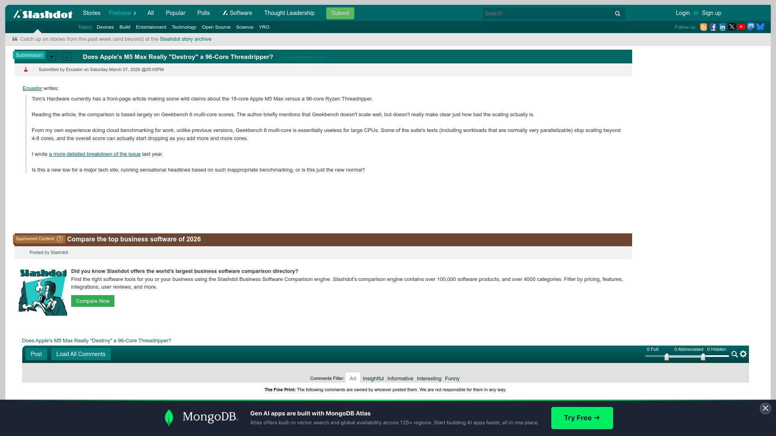Image resolution: width=776 pixels, height=436 pixels.
Task: Open Slashdot's X (Twitter) icon
Action: 732,27
